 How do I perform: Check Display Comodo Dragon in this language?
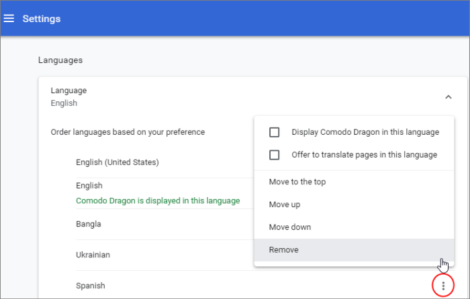pyautogui.click(x=274, y=132)
